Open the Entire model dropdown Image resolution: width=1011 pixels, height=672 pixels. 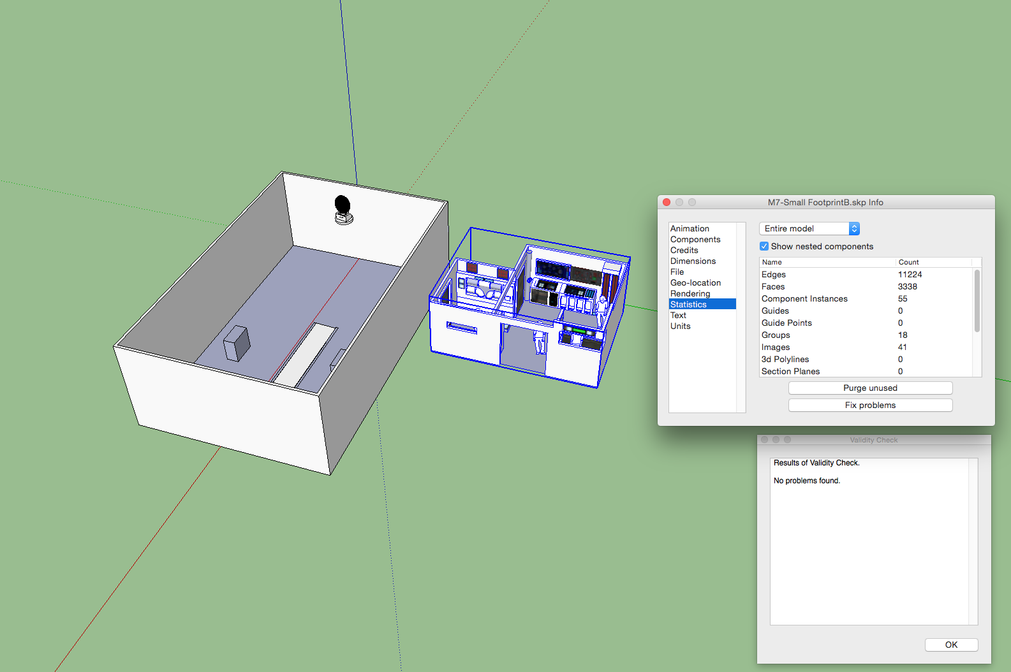click(x=809, y=228)
